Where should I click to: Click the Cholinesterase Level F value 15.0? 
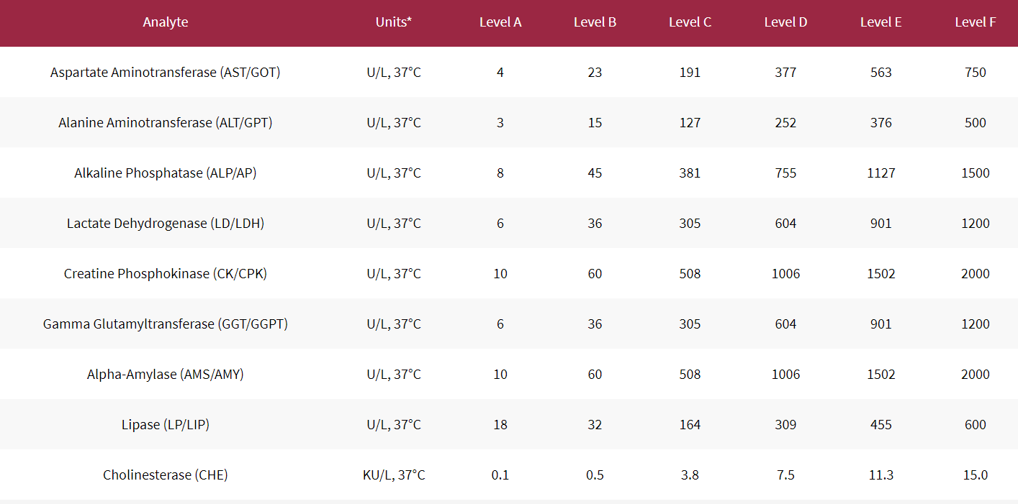[976, 475]
